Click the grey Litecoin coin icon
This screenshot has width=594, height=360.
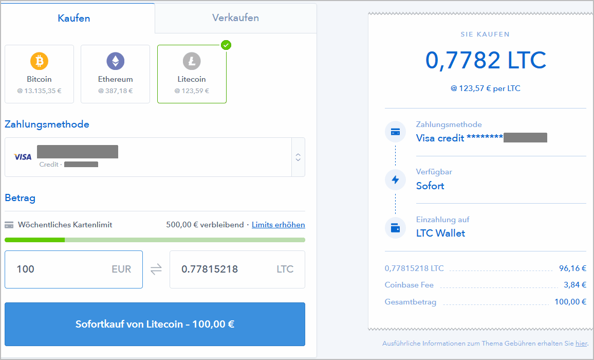[192, 61]
